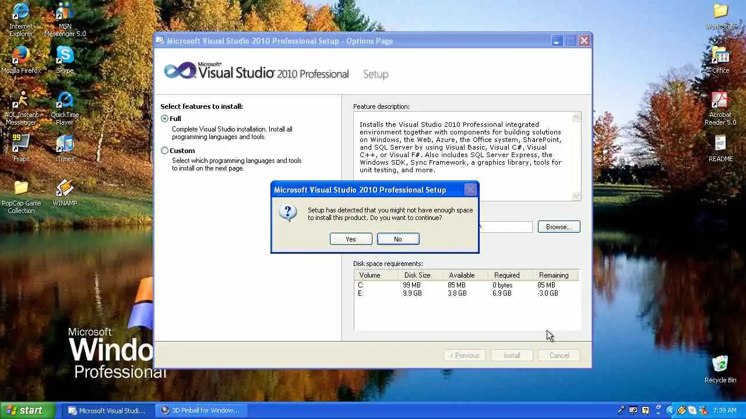Select the WINAMP desktop icon
The image size is (746, 419).
pyautogui.click(x=65, y=193)
